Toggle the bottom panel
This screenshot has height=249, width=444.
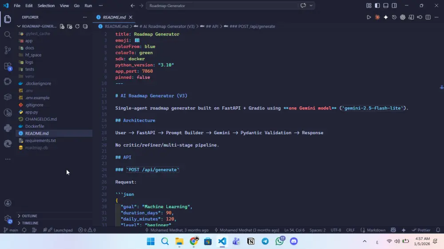[x=386, y=6]
